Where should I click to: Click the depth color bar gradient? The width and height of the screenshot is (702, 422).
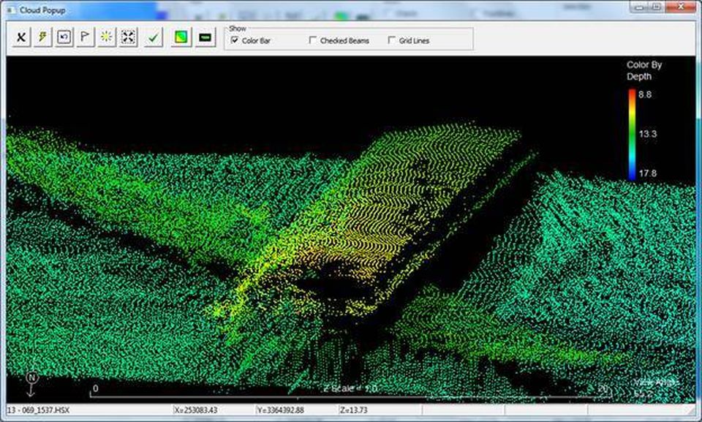(632, 134)
